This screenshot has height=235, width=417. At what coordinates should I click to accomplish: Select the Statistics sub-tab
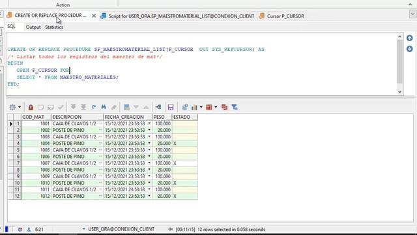[x=54, y=27]
